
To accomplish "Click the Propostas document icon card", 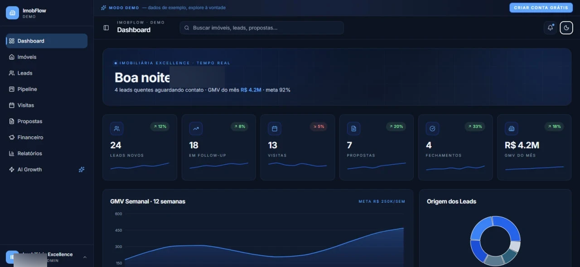I will (x=353, y=129).
